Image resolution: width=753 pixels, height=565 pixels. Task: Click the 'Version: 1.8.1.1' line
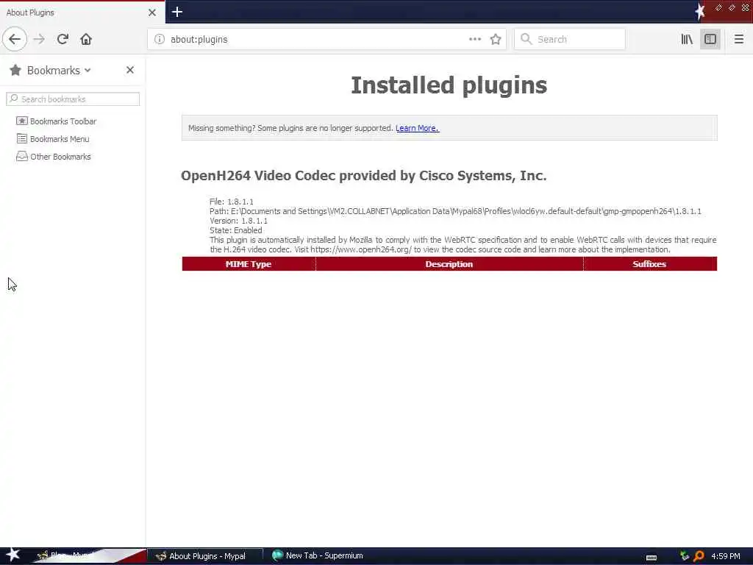tap(239, 221)
